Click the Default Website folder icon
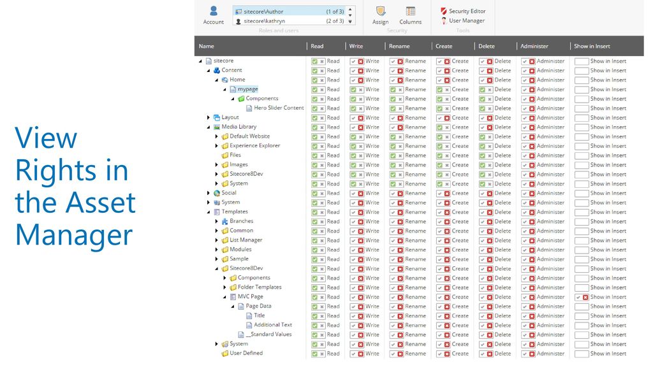Screen dimensions: 653x367 pos(225,136)
